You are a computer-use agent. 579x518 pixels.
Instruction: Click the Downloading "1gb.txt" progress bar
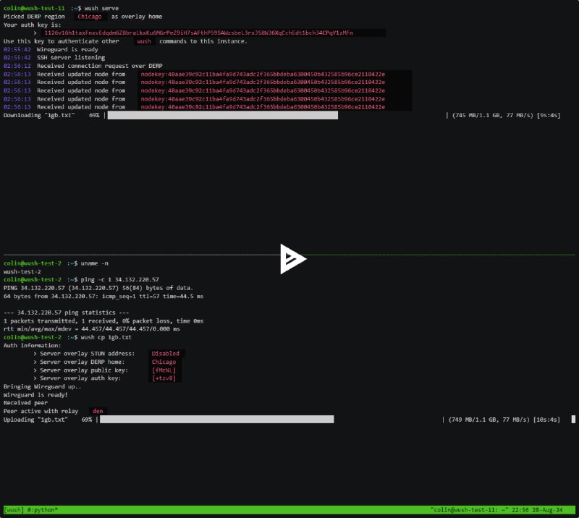[x=223, y=115]
